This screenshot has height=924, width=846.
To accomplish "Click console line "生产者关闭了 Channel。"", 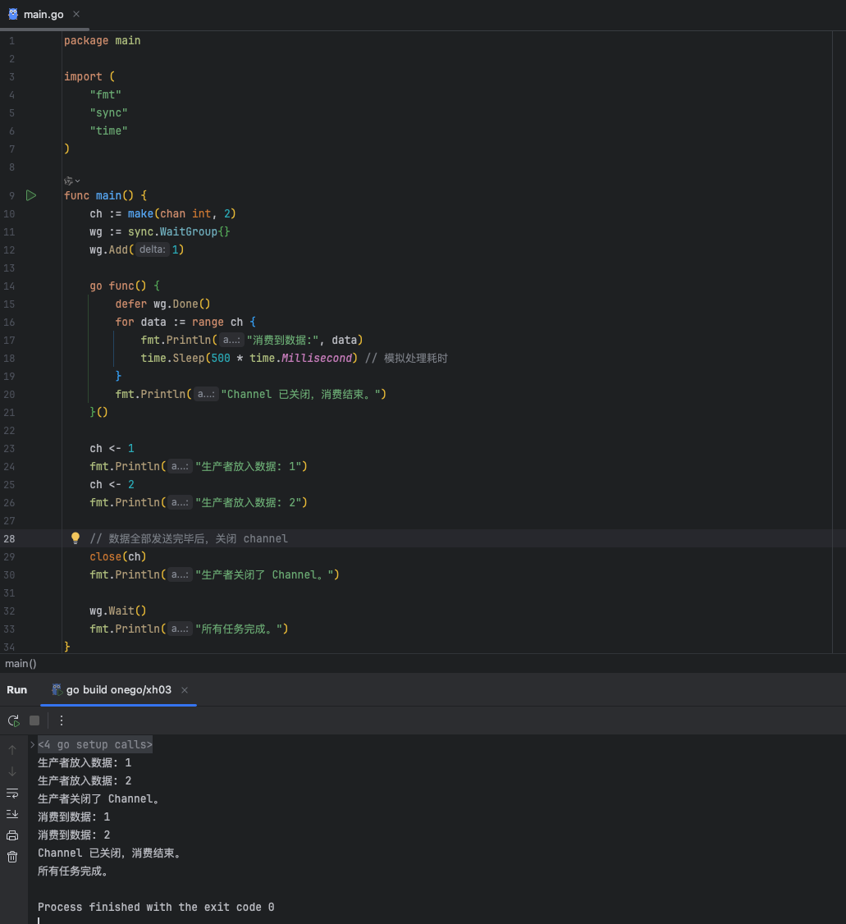I will [99, 799].
